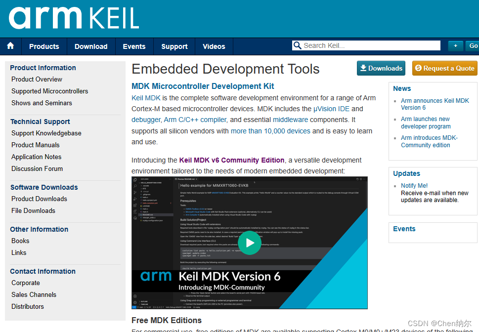Click the middleware link

click(290, 120)
